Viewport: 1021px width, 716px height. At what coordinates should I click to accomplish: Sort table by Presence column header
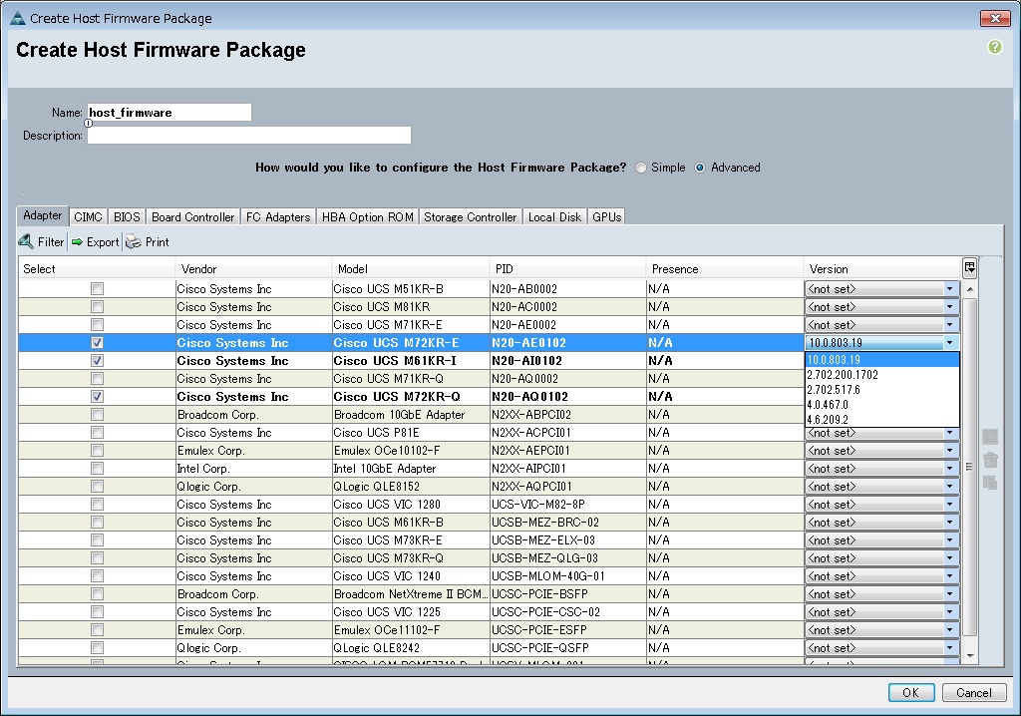point(725,268)
